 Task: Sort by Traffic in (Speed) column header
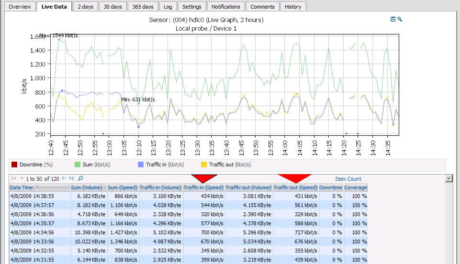pyautogui.click(x=203, y=187)
